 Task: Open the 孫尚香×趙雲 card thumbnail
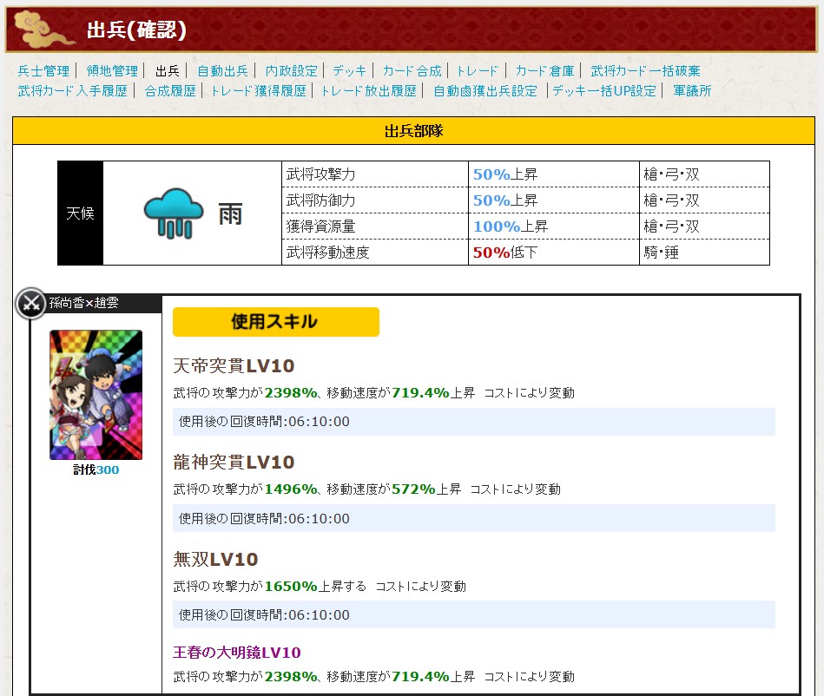96,395
